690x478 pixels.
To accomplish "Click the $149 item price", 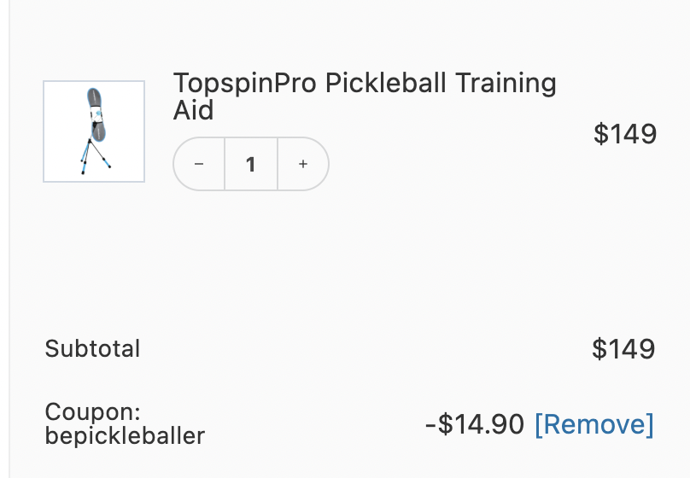I will [x=624, y=134].
